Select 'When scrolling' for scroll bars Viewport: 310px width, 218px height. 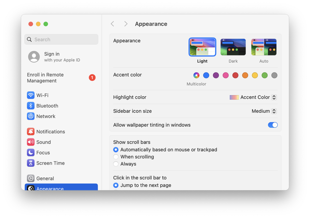tap(116, 157)
